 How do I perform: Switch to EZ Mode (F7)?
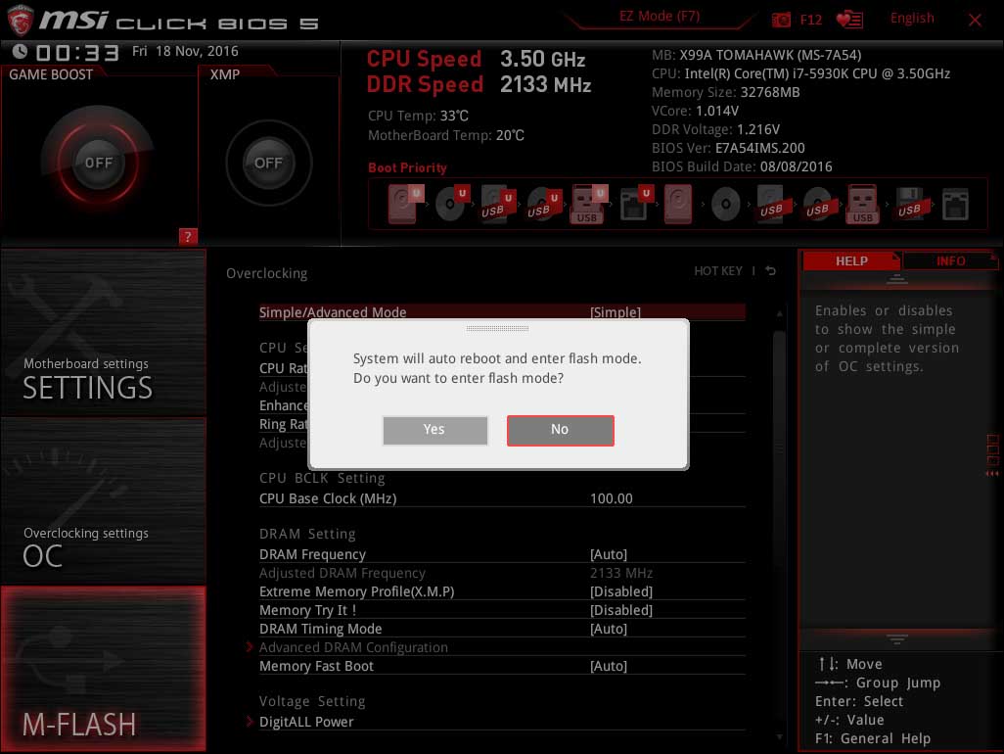coord(660,16)
